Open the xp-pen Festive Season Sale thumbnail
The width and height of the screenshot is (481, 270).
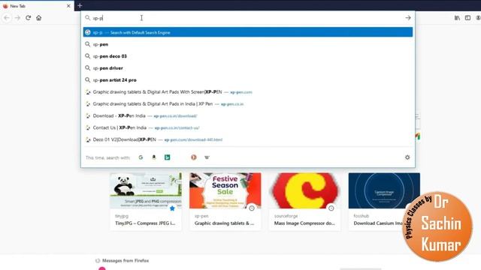[x=225, y=190]
